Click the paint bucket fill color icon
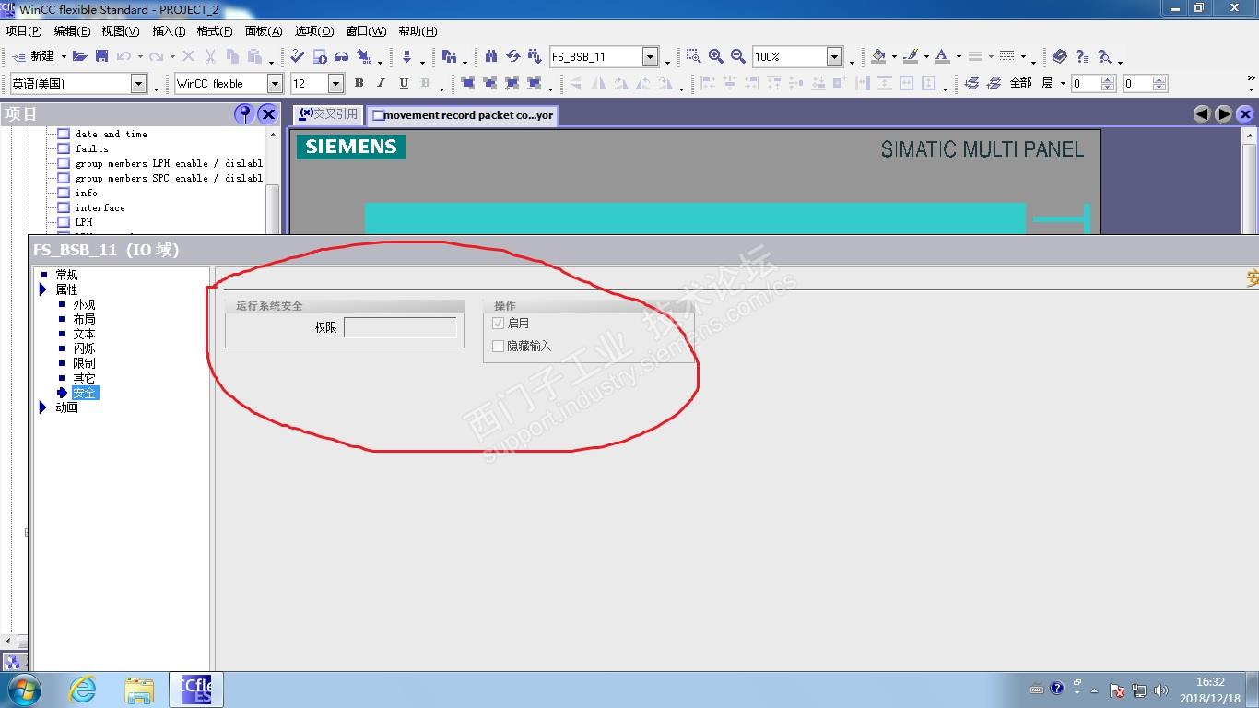Viewport: 1259px width, 708px height. (878, 56)
